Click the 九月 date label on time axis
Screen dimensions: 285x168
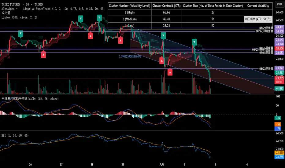pos(162,165)
